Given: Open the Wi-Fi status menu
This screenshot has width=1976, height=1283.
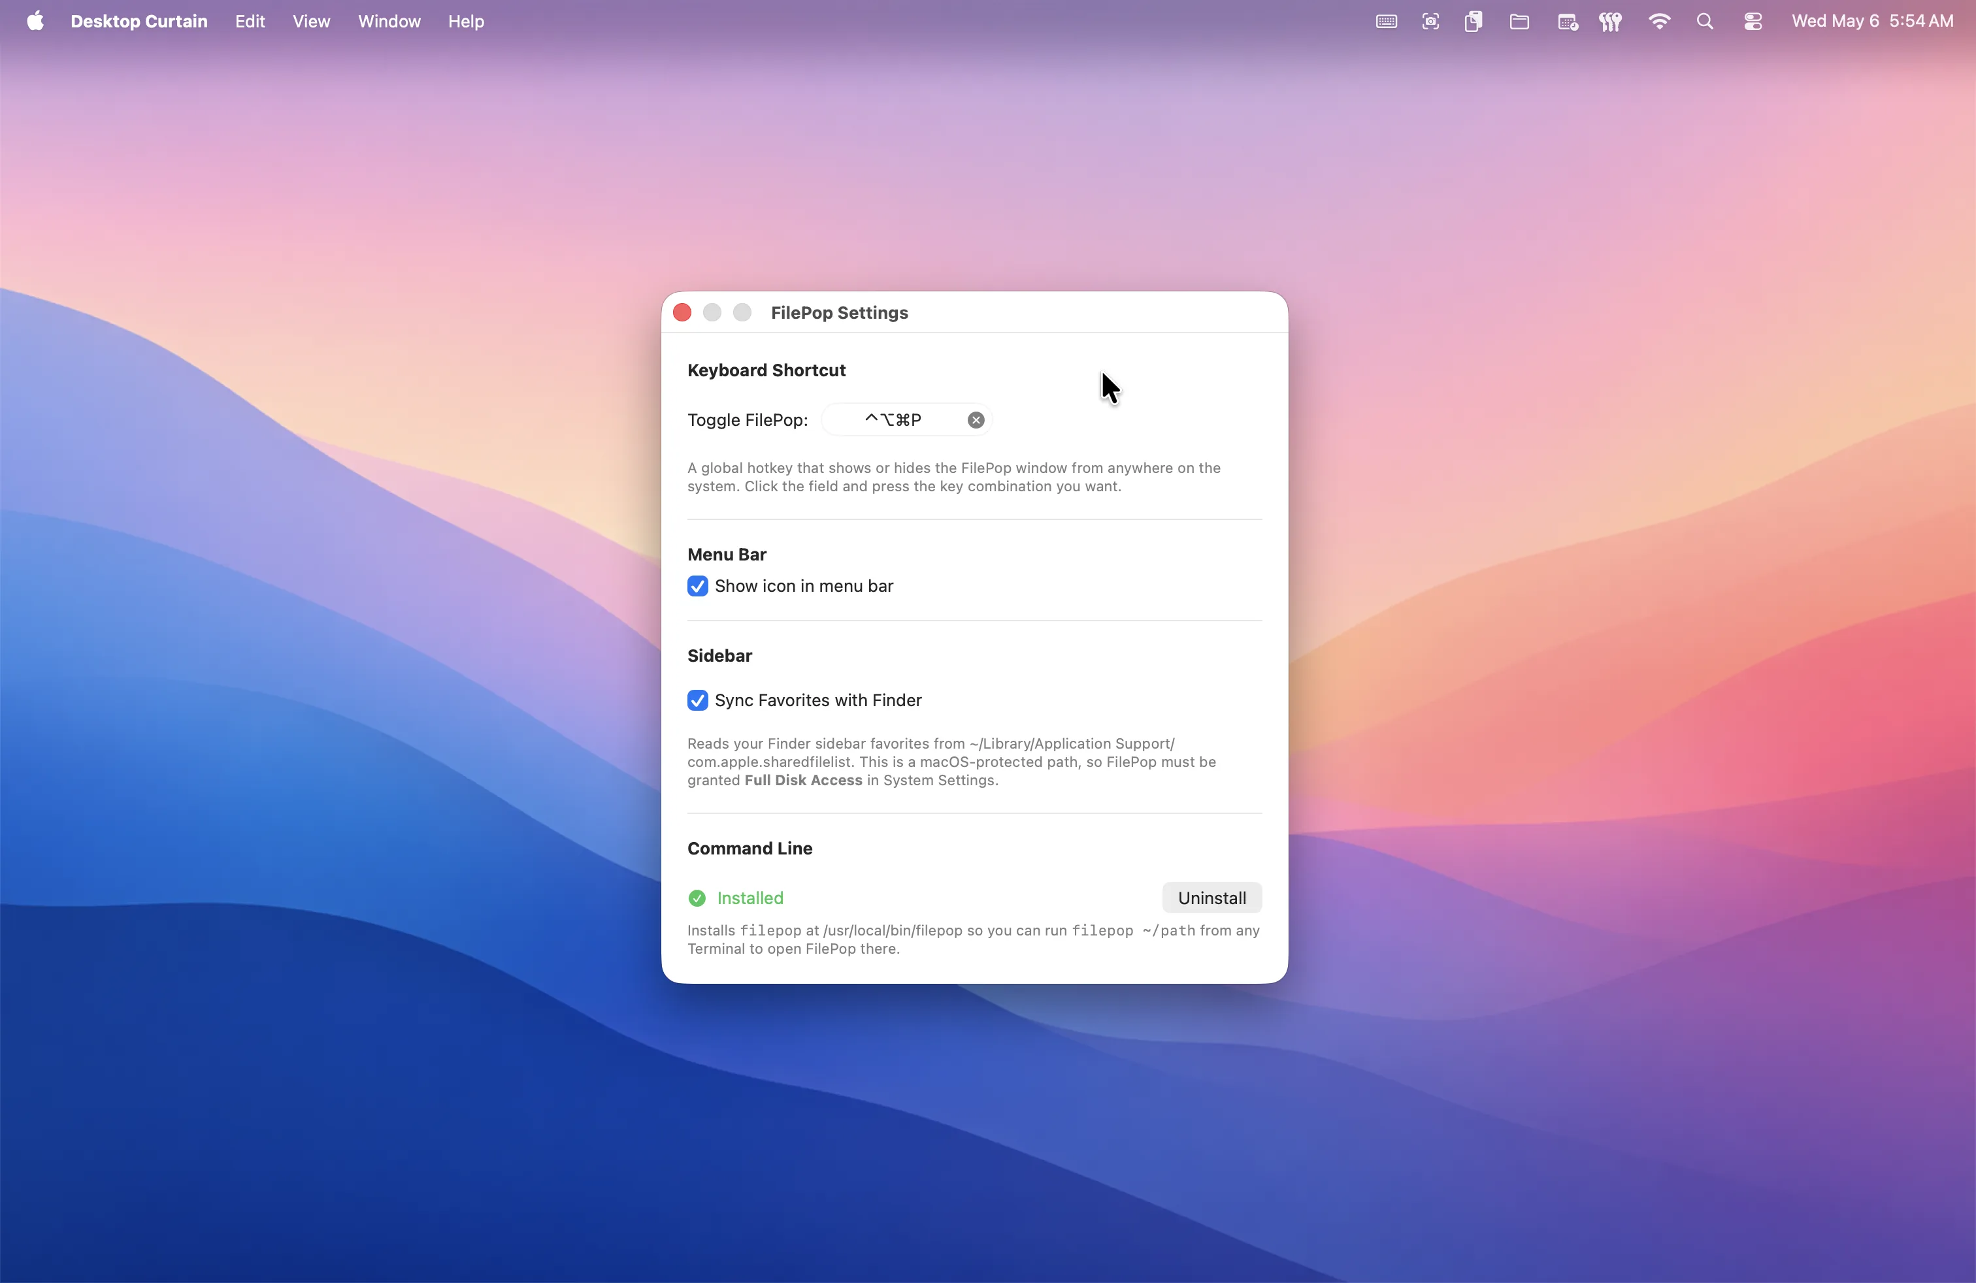Looking at the screenshot, I should pos(1659,22).
